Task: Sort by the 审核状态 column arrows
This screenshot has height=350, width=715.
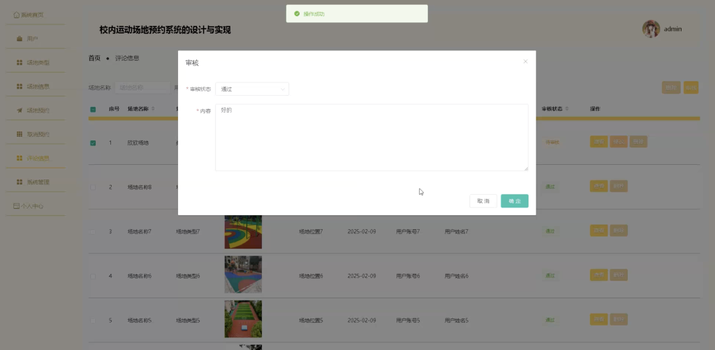Action: (567, 108)
